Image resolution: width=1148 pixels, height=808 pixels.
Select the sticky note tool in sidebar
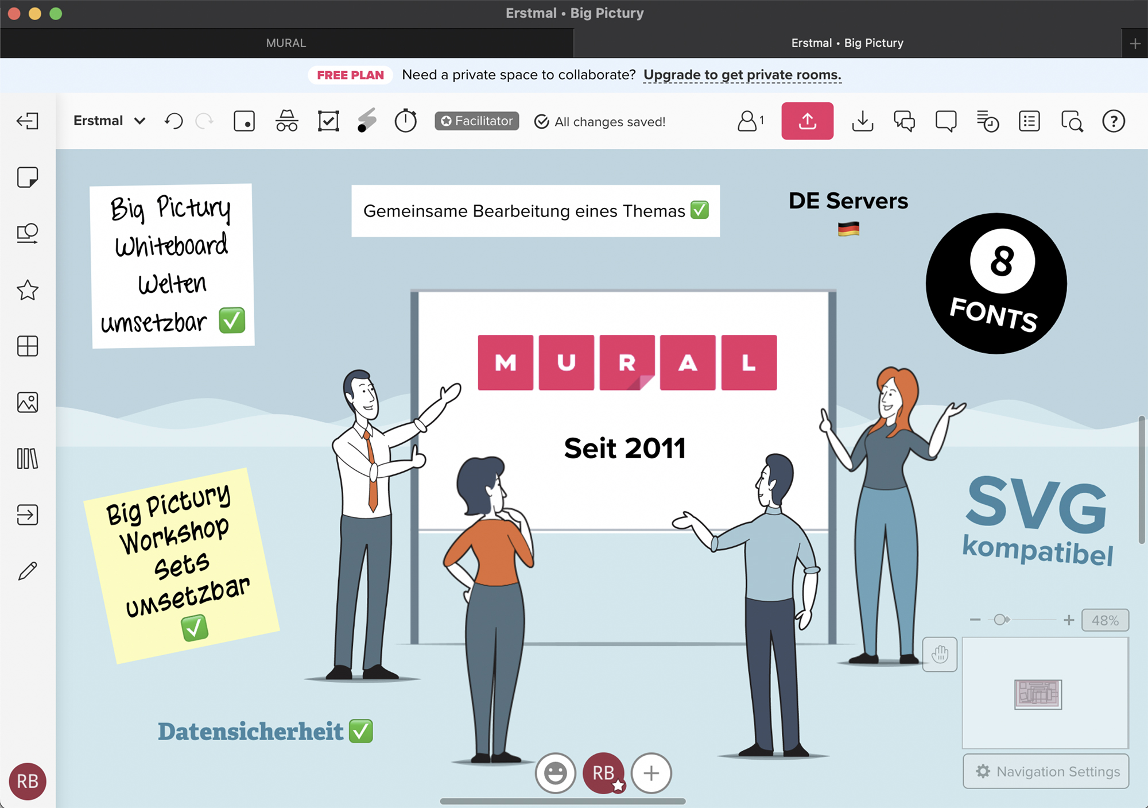(28, 177)
